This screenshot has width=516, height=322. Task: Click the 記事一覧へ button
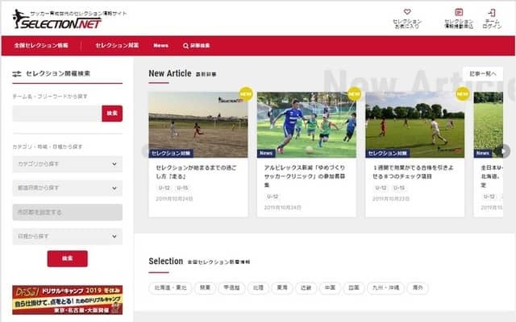tap(483, 73)
